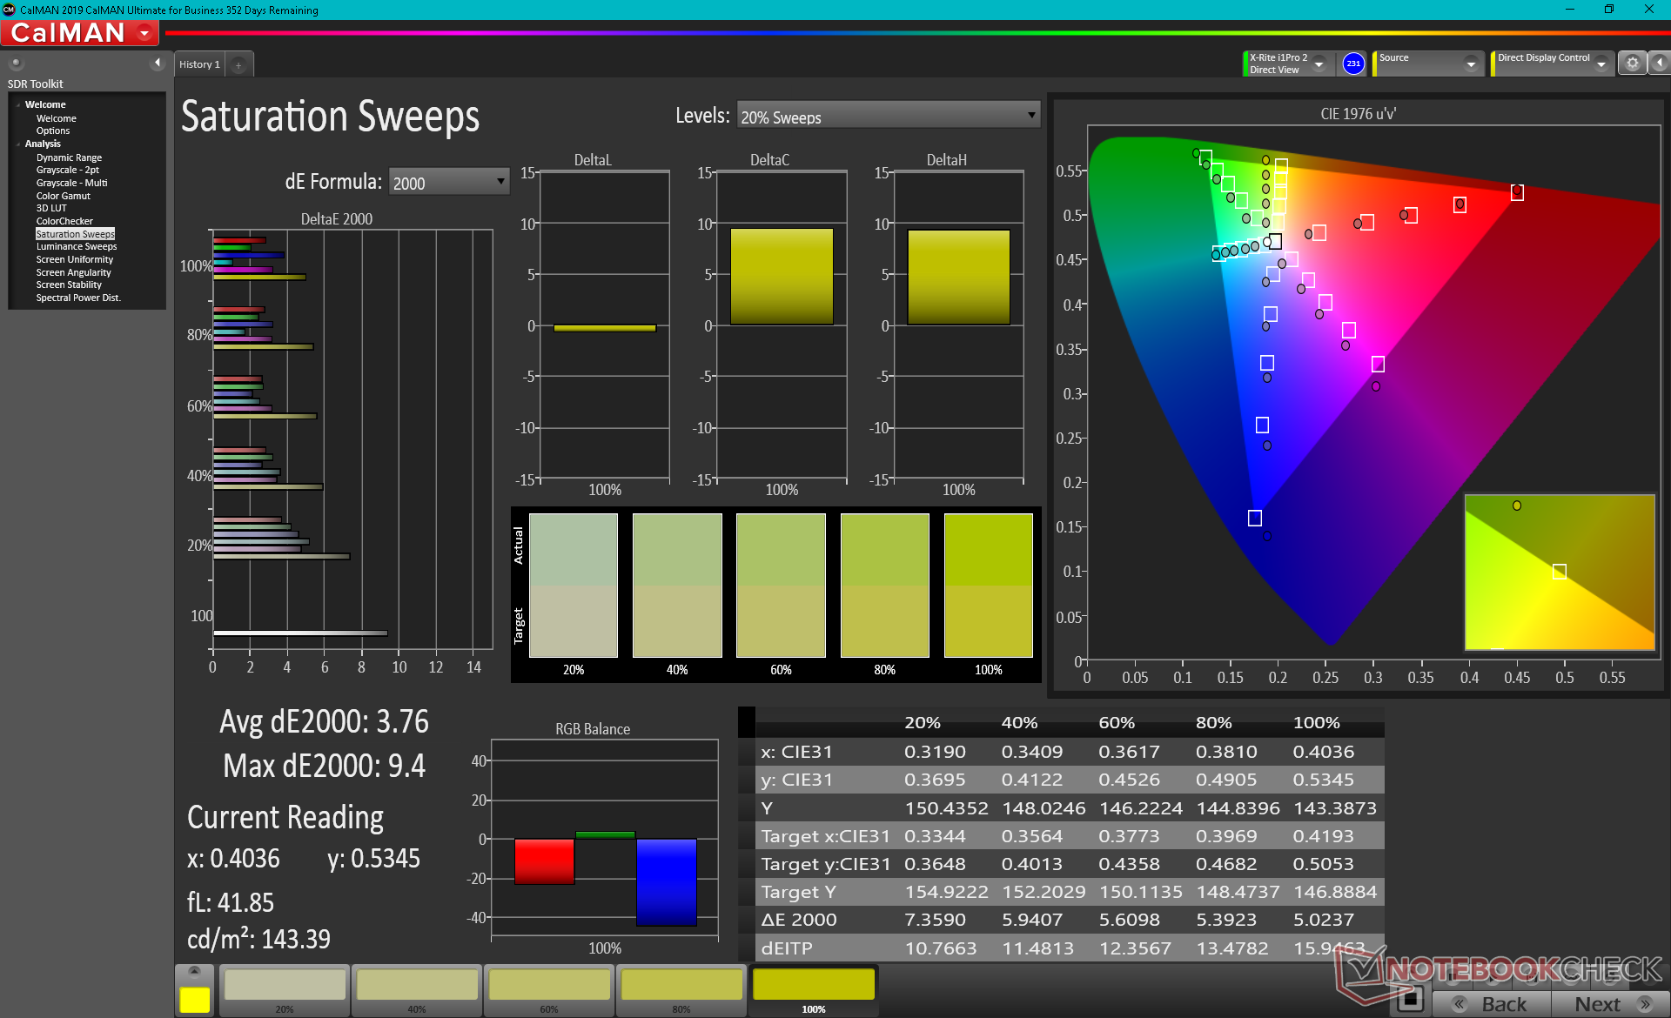Switch to the History 1 tab
The height and width of the screenshot is (1018, 1671).
(199, 64)
